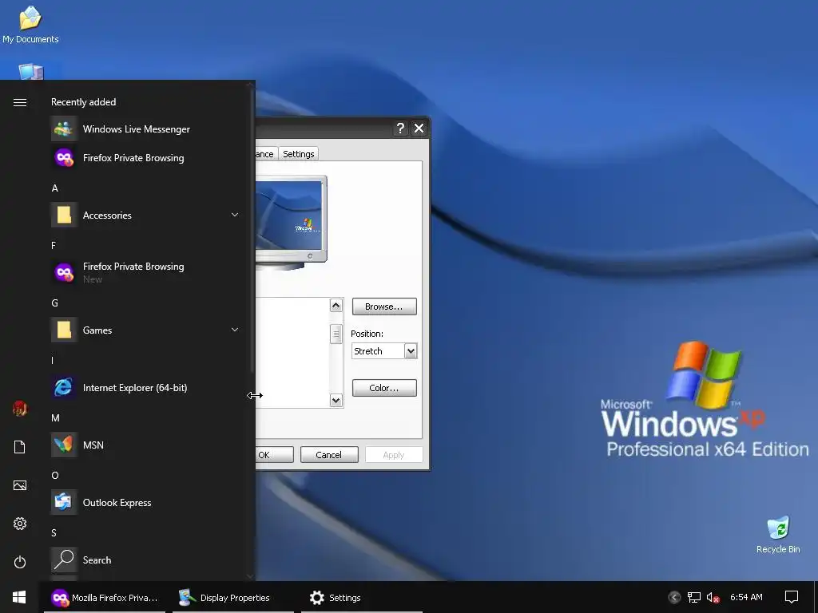The height and width of the screenshot is (613, 818).
Task: Click the hamburger menu icon
Action: [20, 102]
